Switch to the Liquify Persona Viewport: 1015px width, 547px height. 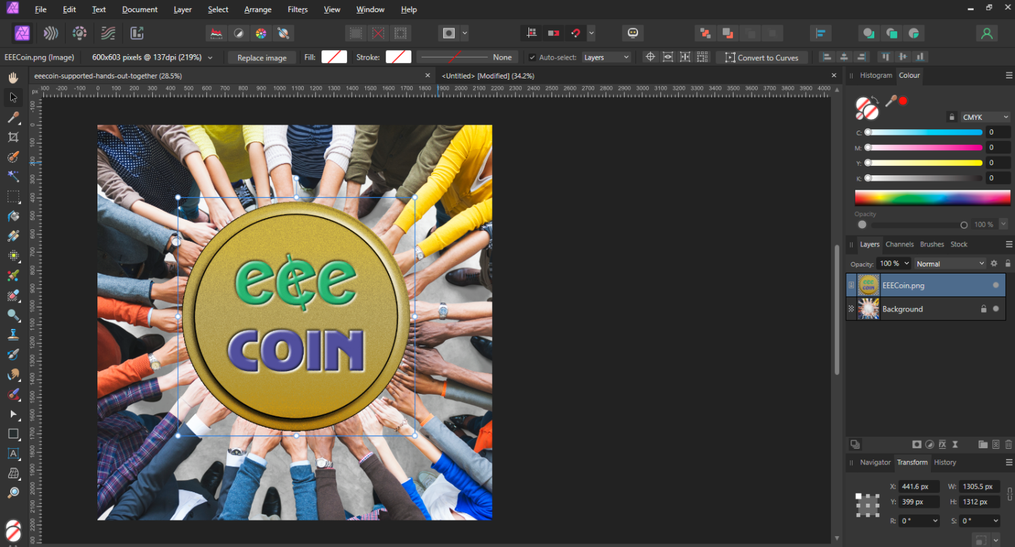[x=51, y=33]
